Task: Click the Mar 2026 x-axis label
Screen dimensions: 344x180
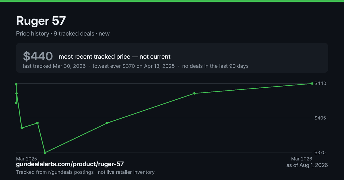Action: click(302, 159)
